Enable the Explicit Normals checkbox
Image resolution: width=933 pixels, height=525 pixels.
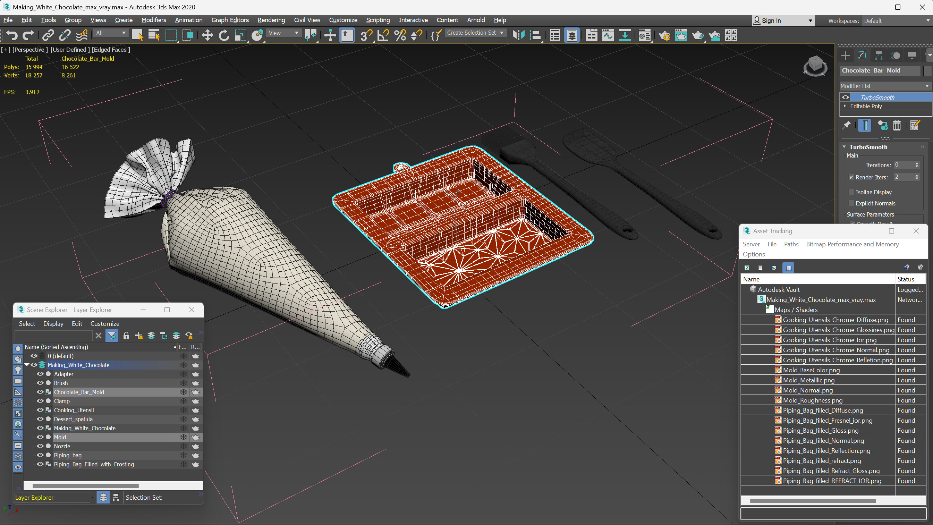click(x=851, y=203)
